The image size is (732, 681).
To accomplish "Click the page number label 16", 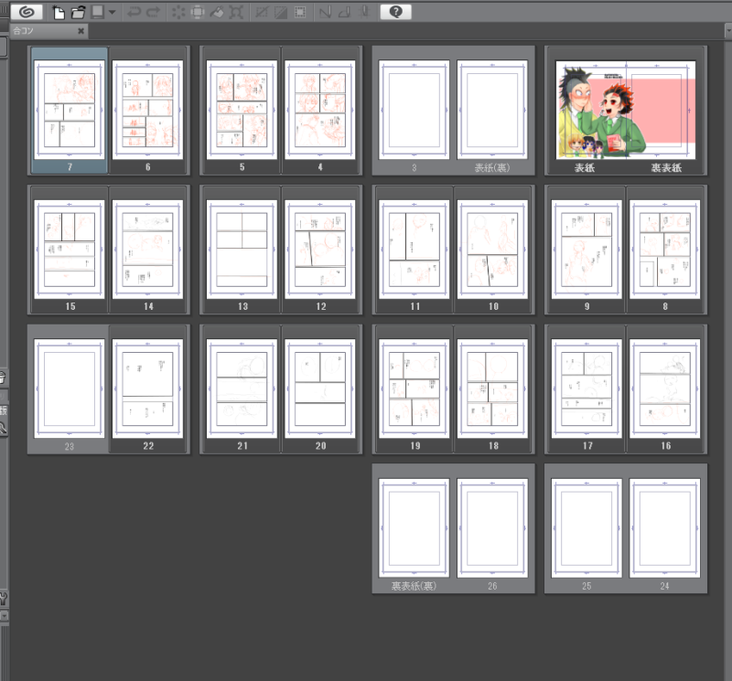I will pyautogui.click(x=666, y=446).
